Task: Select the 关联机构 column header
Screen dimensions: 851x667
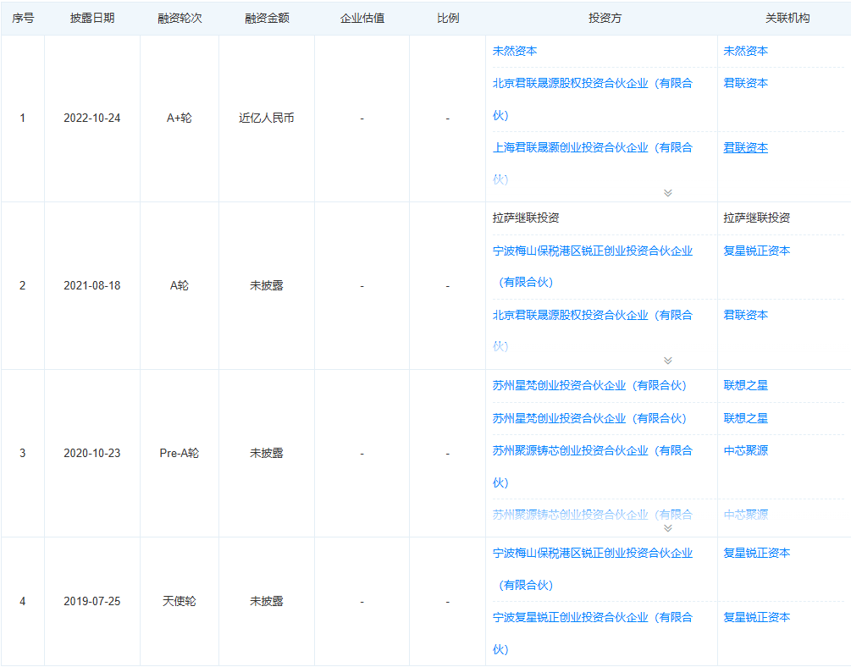Action: tap(787, 18)
